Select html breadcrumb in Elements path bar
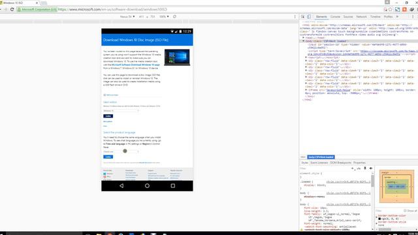 [x=303, y=157]
